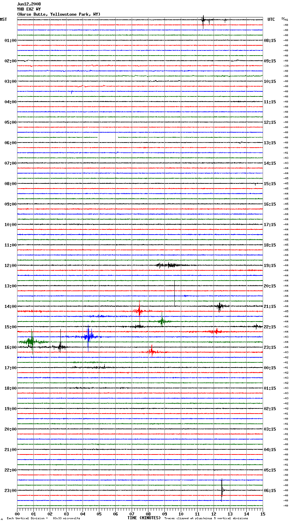Image resolution: width=290 pixels, height=523 pixels.
Task: Click the Jun12,2008 date heading
Action: pos(29,4)
